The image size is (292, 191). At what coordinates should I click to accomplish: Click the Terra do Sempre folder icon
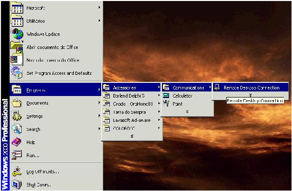[x=107, y=112]
